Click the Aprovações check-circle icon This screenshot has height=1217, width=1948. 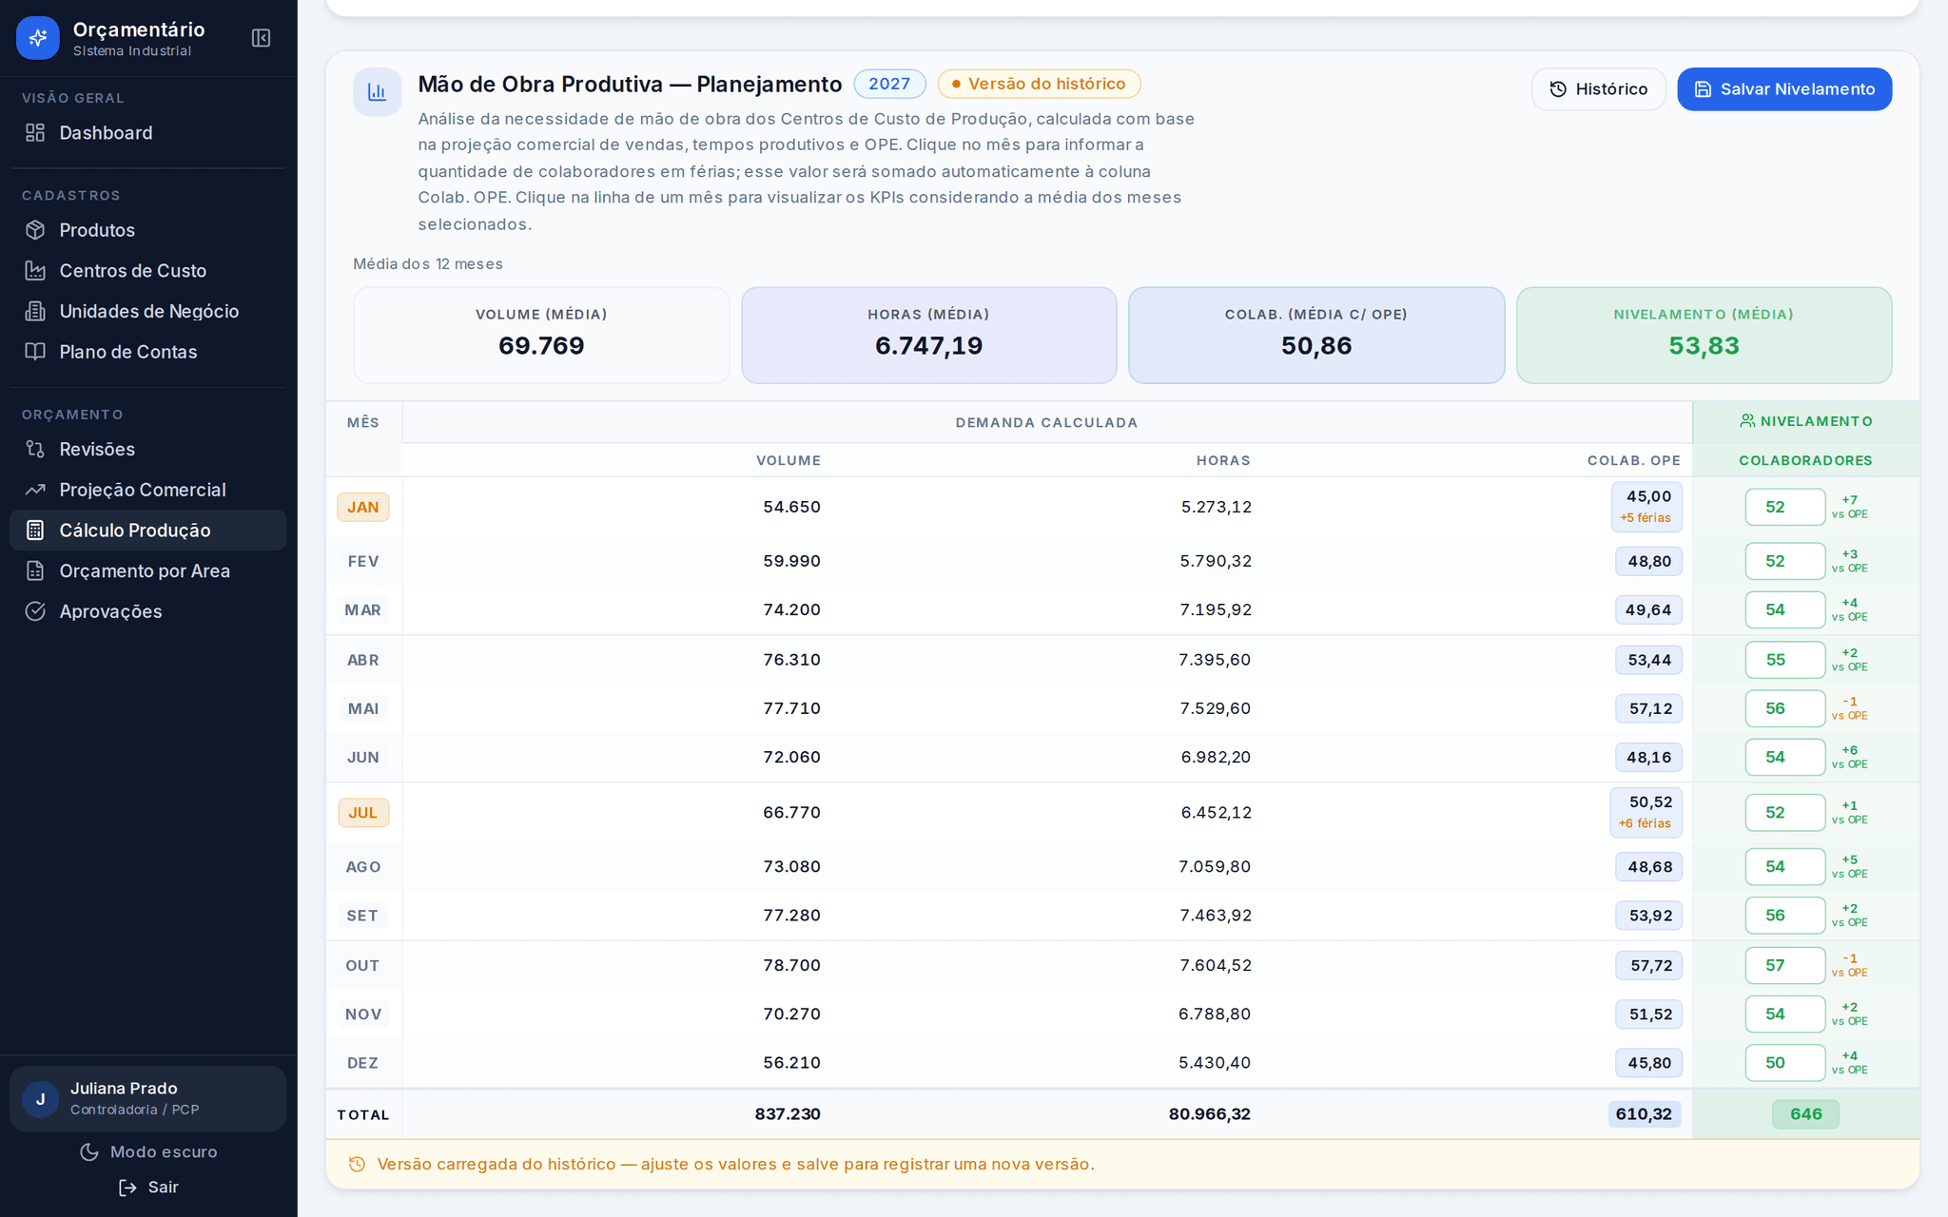pos(35,611)
